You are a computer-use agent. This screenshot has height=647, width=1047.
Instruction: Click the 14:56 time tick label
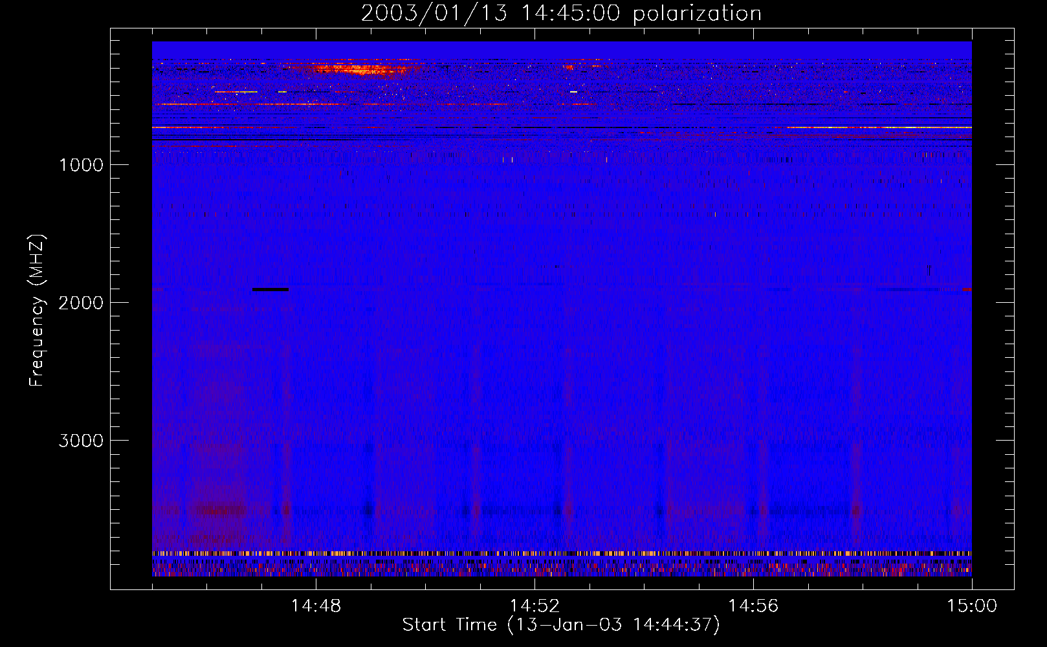[x=753, y=606]
